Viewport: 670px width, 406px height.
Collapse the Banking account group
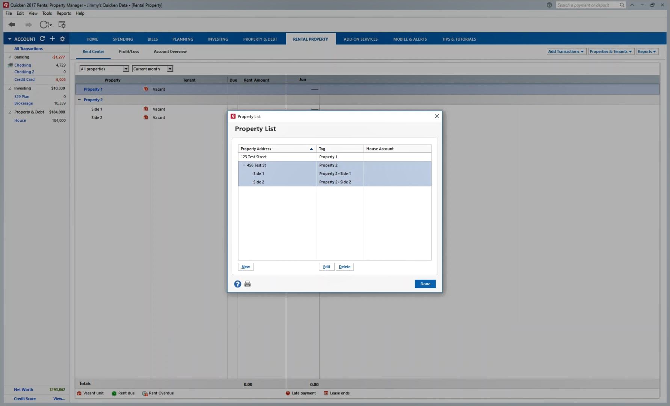tap(10, 57)
